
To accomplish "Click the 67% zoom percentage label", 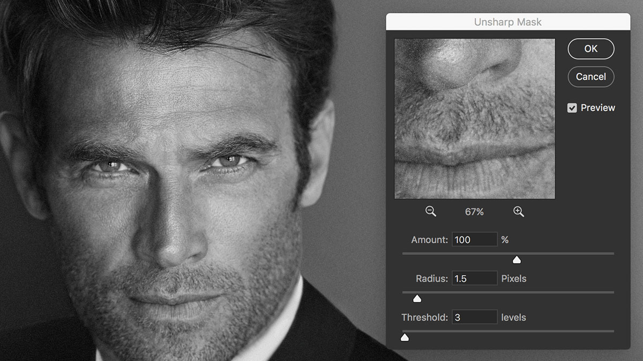I will click(x=474, y=212).
